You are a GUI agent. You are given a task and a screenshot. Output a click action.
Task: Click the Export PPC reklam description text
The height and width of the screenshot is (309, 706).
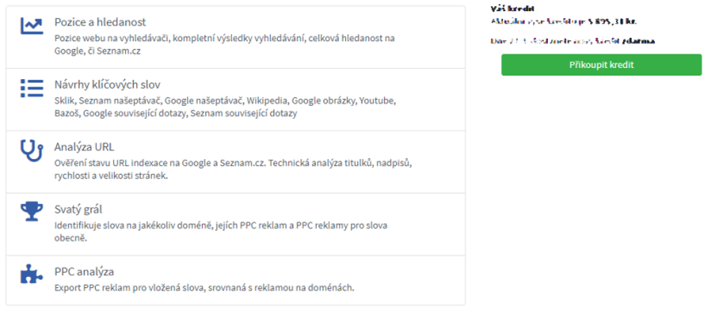tap(204, 287)
